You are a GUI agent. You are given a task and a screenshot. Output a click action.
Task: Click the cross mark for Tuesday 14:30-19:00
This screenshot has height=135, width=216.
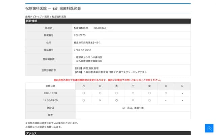(100, 101)
